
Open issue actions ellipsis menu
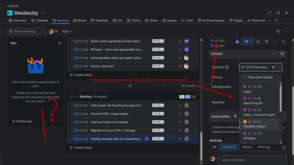point(275,41)
